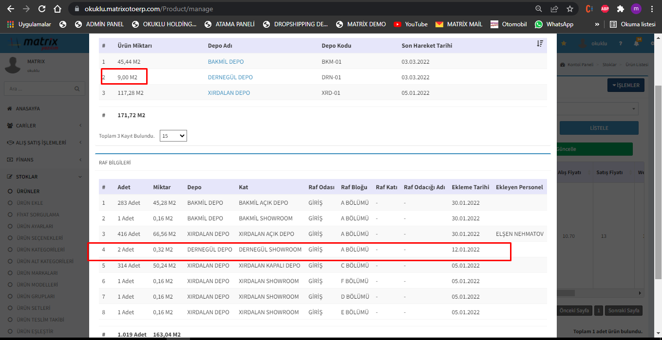Click the Ara search input field

[x=39, y=89]
